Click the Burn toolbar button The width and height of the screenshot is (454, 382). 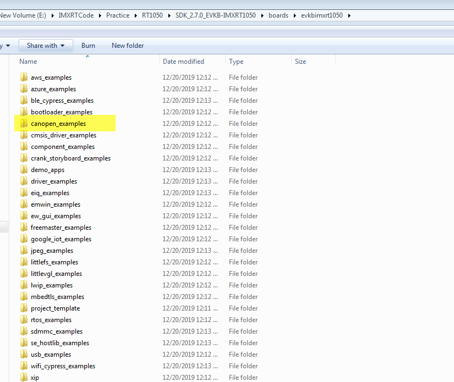88,46
